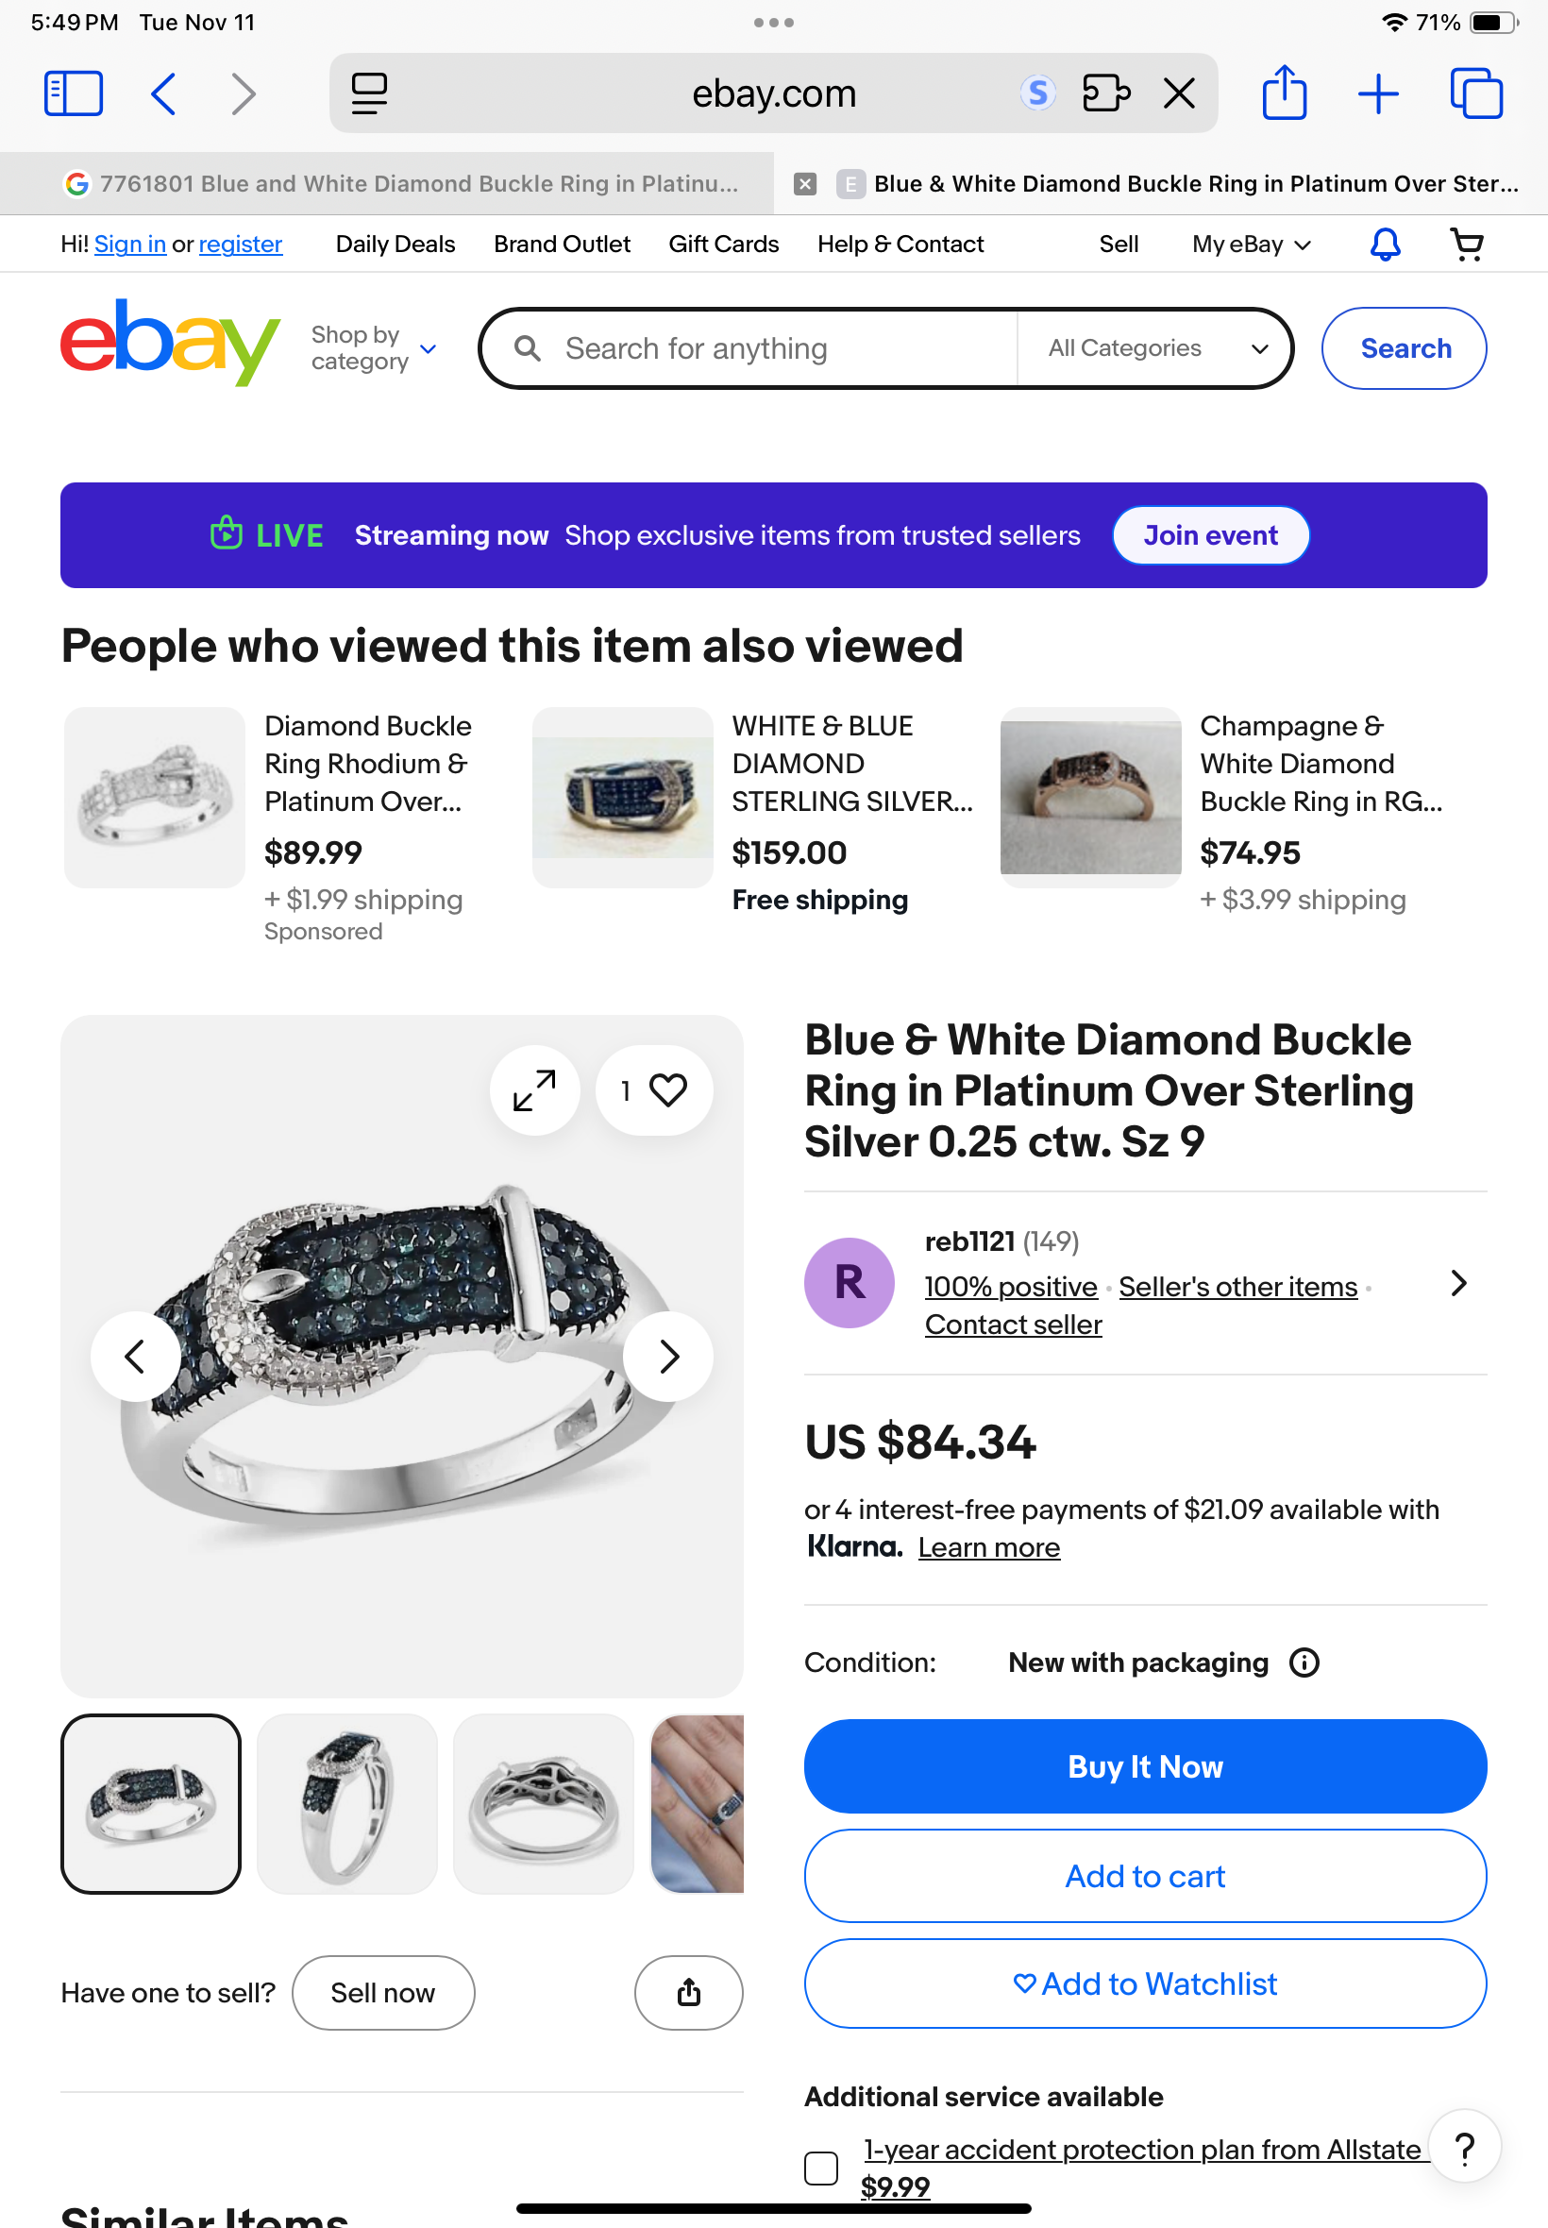The height and width of the screenshot is (2228, 1548).
Task: Show the previous product image
Action: [135, 1356]
